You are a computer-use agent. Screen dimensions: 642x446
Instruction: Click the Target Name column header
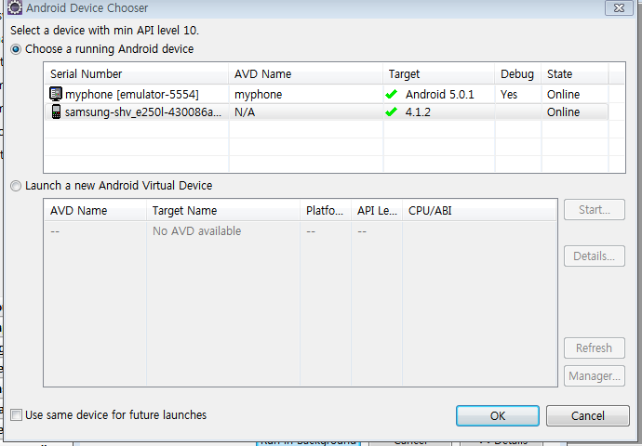tap(223, 211)
